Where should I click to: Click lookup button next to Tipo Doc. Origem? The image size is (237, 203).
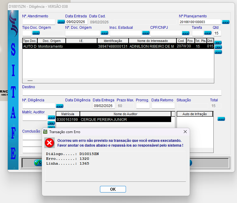click(x=36, y=33)
